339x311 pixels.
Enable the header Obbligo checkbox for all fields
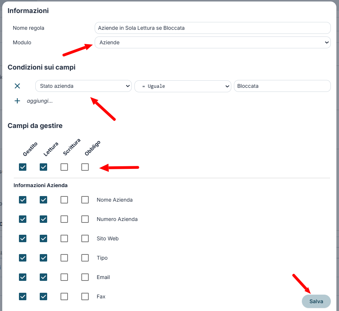pos(85,167)
